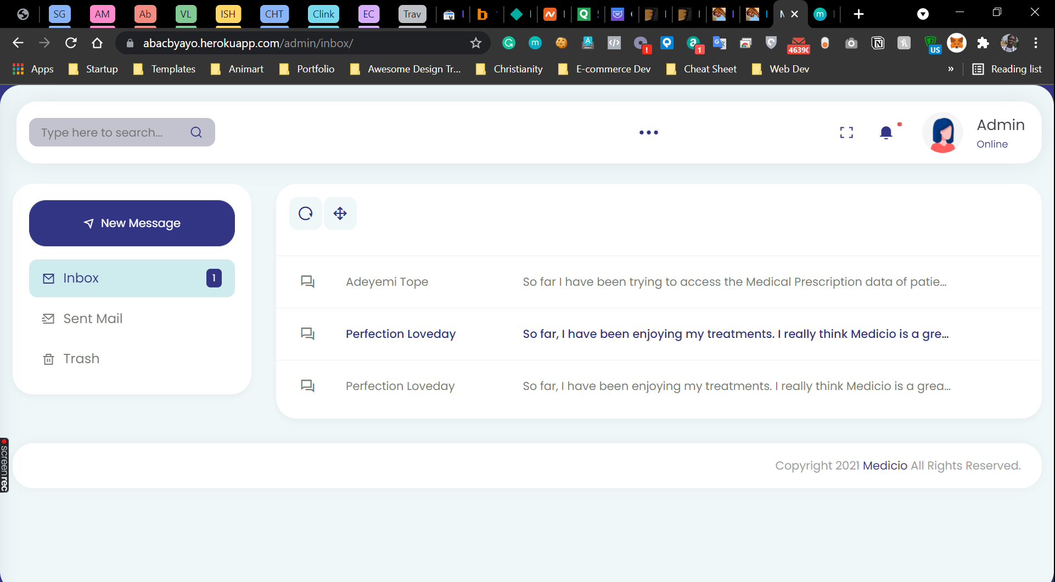Open the Chrome extensions puzzle icon
This screenshot has height=582, width=1055.
click(x=983, y=43)
